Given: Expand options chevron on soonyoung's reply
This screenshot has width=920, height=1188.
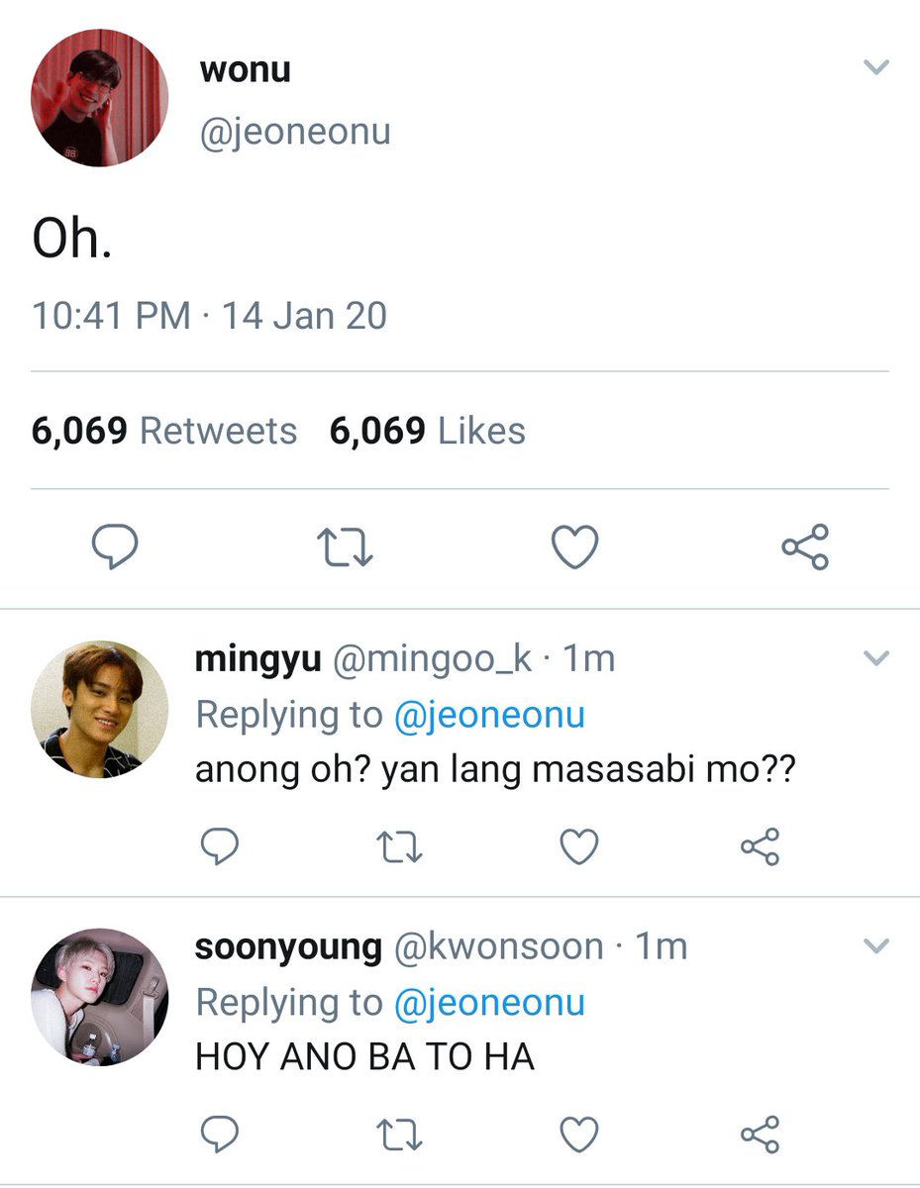Looking at the screenshot, I should point(876,947).
